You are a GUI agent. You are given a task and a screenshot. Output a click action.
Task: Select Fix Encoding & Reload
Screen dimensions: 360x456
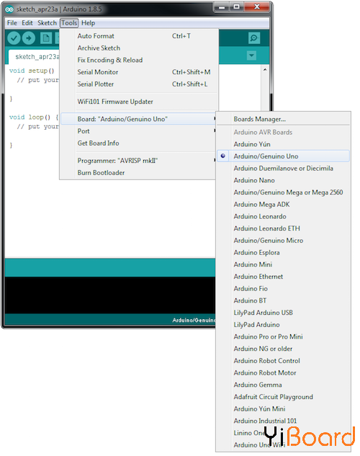139,60
